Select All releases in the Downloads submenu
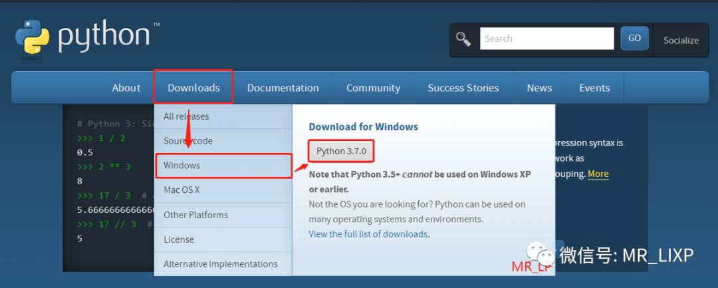 coord(223,116)
